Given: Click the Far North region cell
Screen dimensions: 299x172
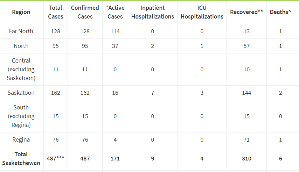Looking at the screenshot, I should 21,31.
